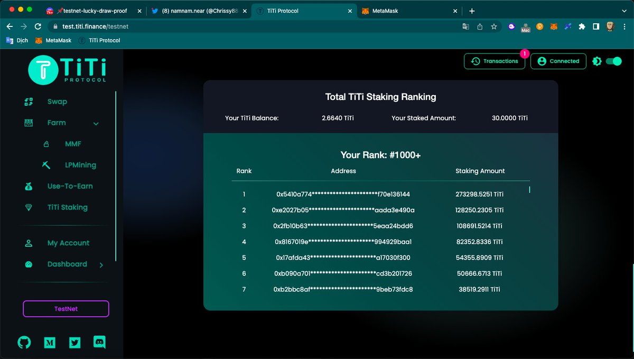Screen dimensions: 634x359
Task: Bookmark this page with star icon
Action: tap(494, 26)
